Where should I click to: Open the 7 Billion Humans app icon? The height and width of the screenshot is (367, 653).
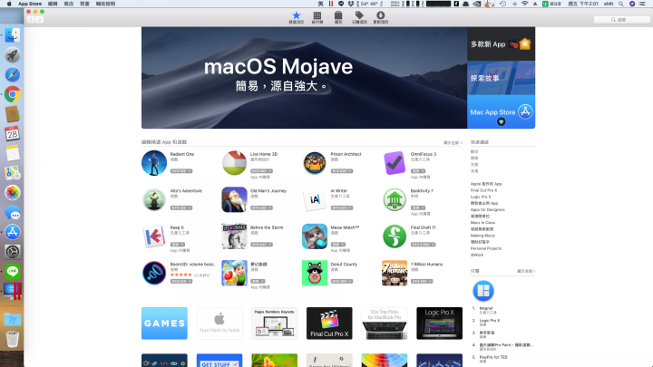(x=395, y=273)
